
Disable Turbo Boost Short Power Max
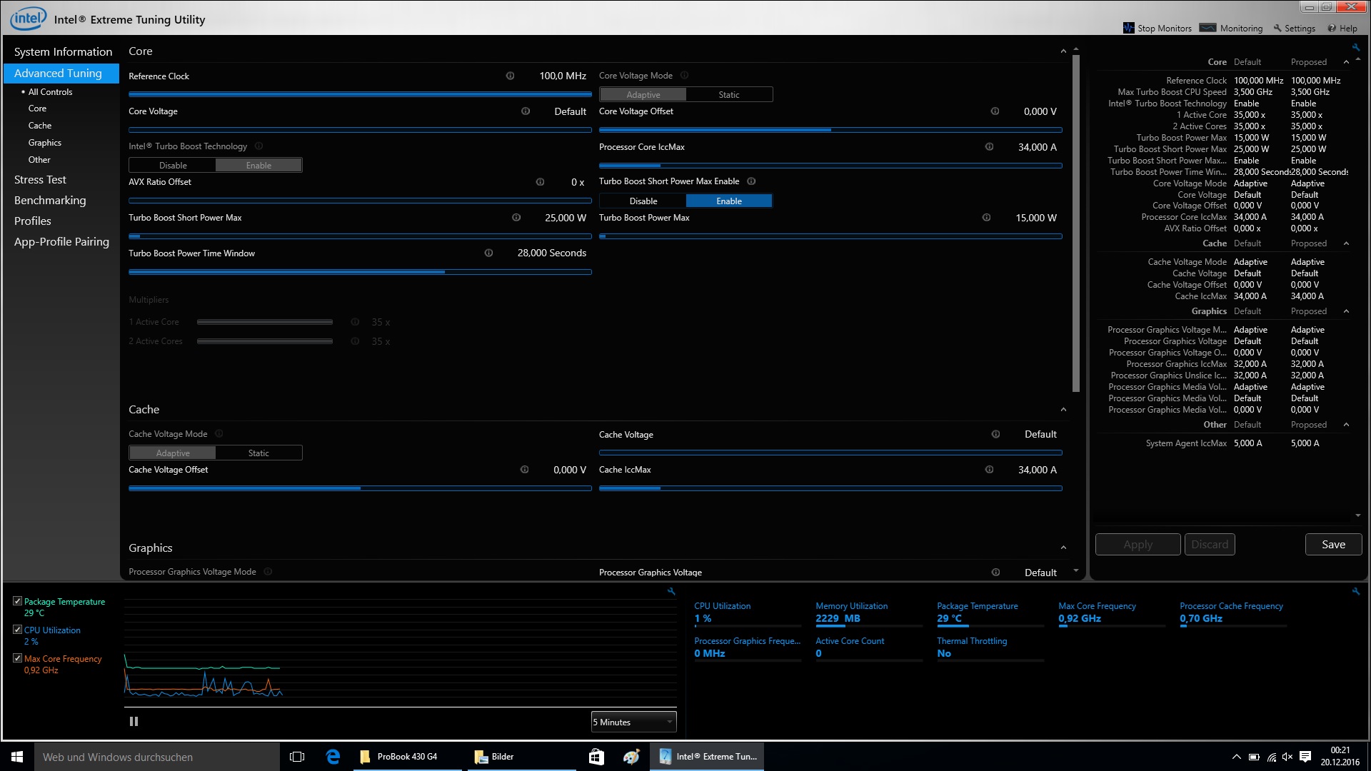coord(643,201)
